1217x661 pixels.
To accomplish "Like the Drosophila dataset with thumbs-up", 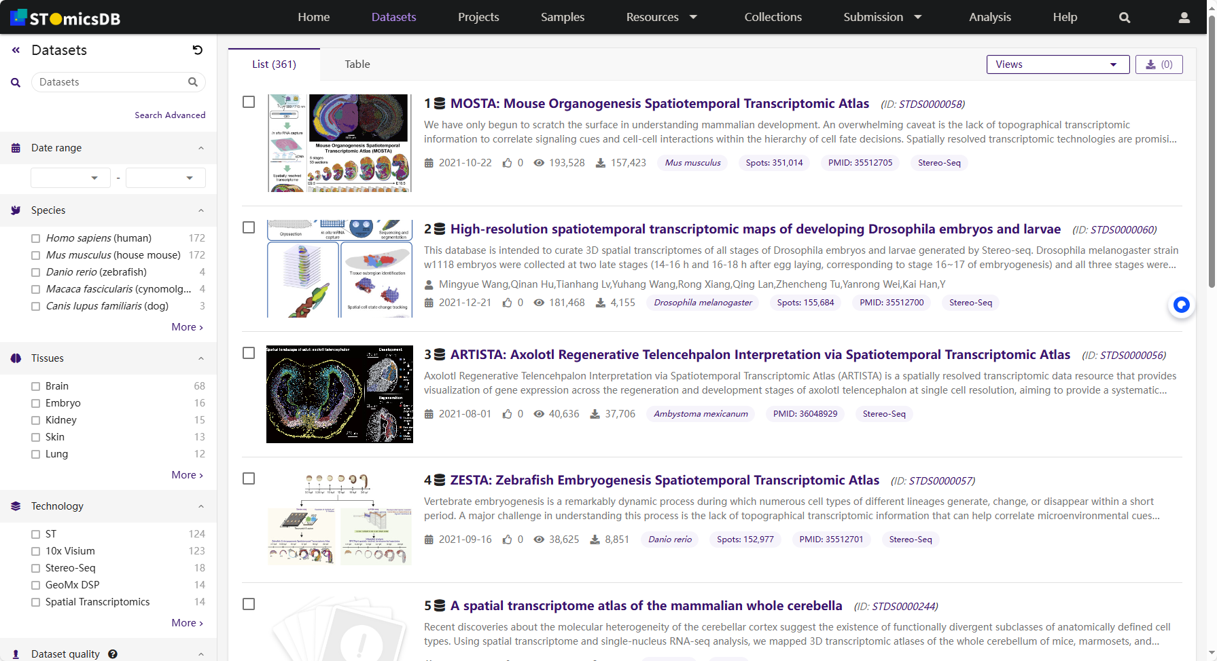I will pos(508,303).
